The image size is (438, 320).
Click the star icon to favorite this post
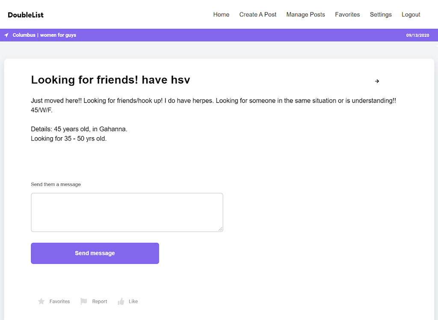pos(41,302)
